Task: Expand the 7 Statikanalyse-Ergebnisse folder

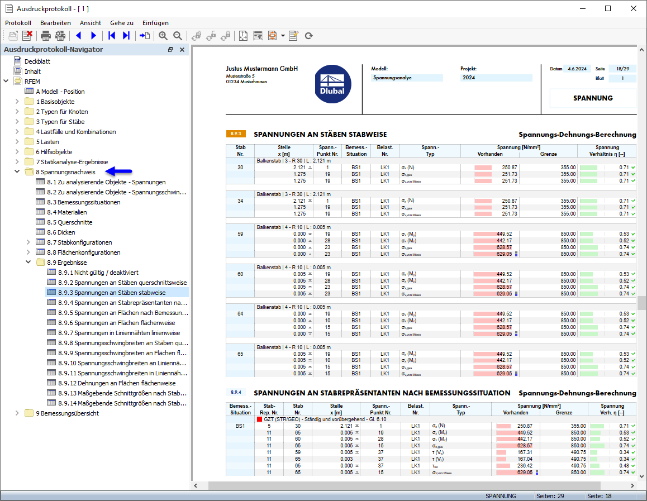Action: coord(17,161)
